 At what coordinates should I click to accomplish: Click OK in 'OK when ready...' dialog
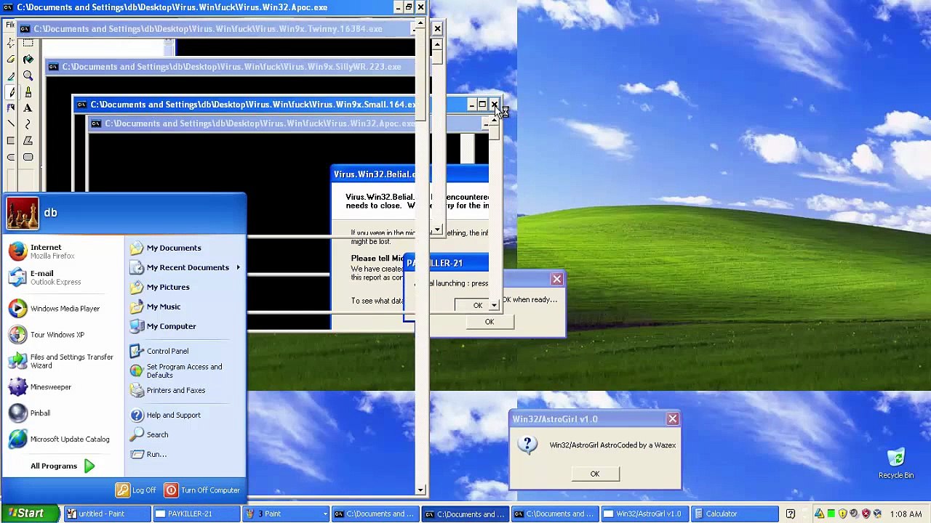click(x=490, y=322)
